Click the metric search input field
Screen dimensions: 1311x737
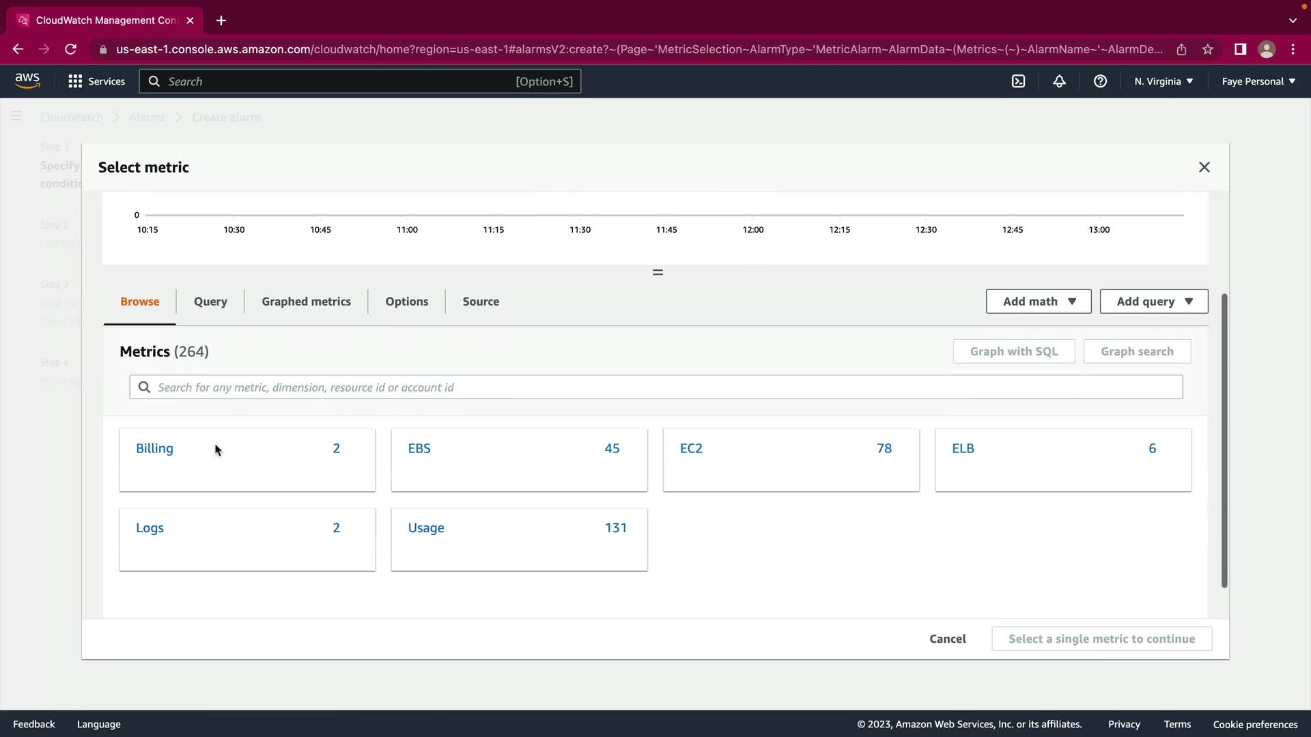[x=655, y=387]
